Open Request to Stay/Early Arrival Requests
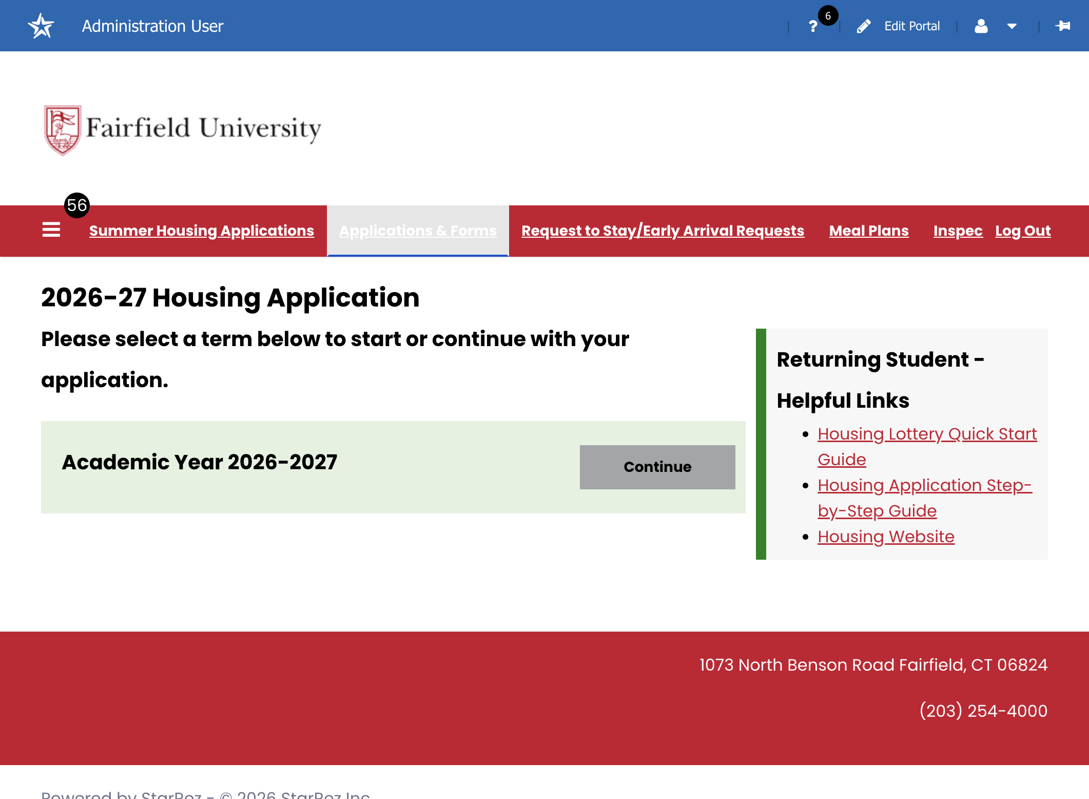Screen dimensions: 1089x799 pos(663,231)
